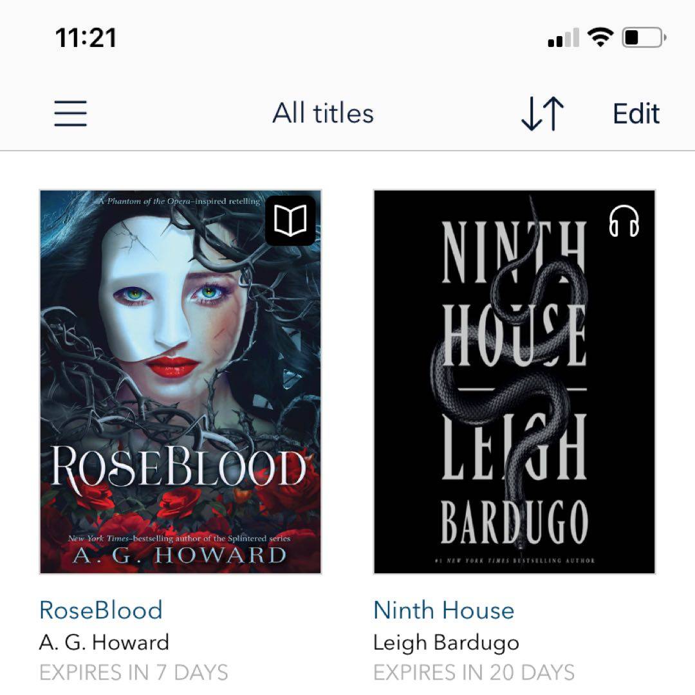Tap the Ninth House title link
The image size is (695, 695).
pyautogui.click(x=443, y=610)
